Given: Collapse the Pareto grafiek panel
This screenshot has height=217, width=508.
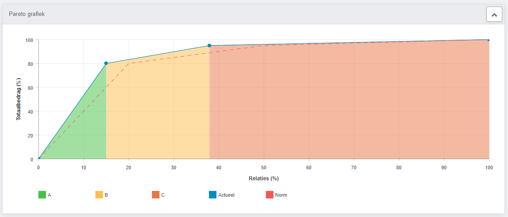Looking at the screenshot, I should coord(494,15).
